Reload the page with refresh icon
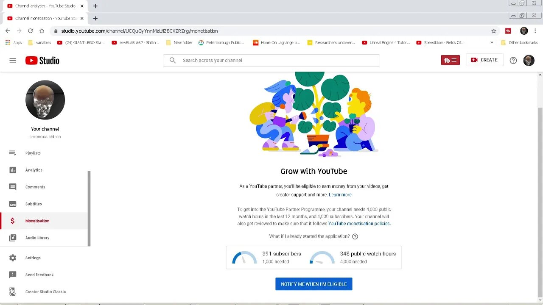Image resolution: width=543 pixels, height=305 pixels. pyautogui.click(x=31, y=31)
